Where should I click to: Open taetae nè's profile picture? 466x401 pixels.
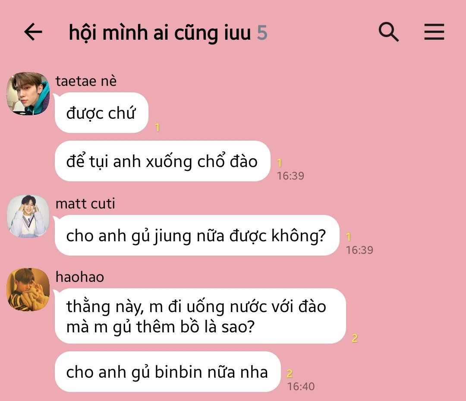point(28,94)
